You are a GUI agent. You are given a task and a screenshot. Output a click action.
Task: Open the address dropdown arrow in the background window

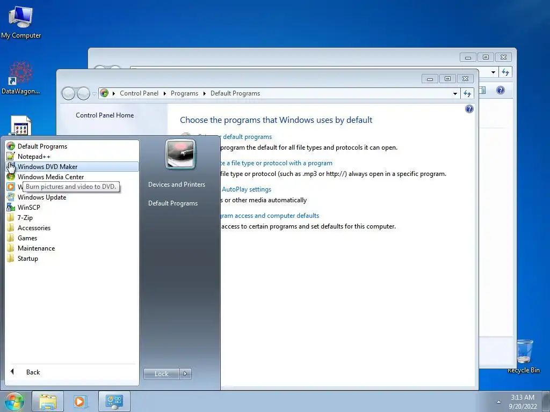[493, 72]
